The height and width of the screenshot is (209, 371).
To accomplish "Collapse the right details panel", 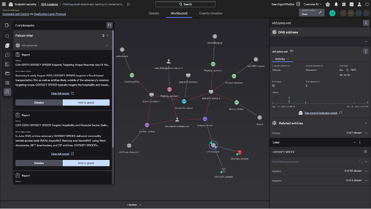I will tap(365, 23).
